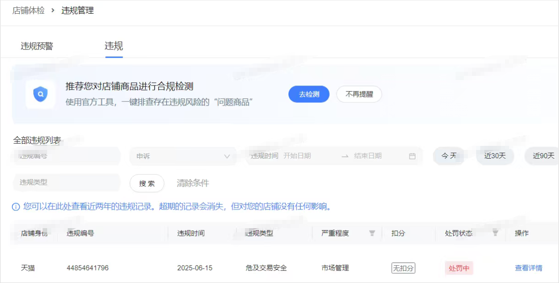Click the filter icon beside 严重程度

[372, 233]
